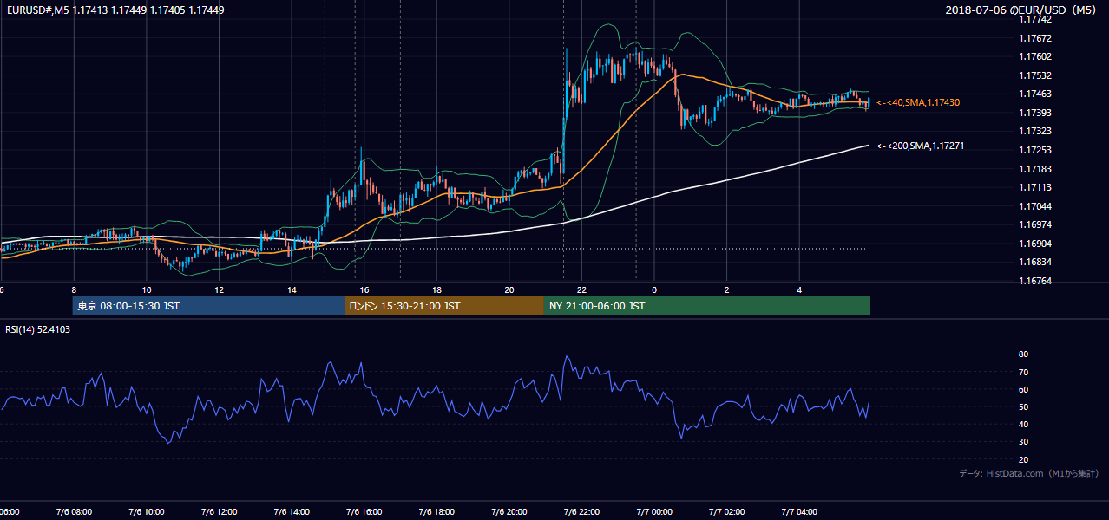Screen dimensions: 1109x520
Task: Click the 7/6 20:00 date label
Action: tap(509, 511)
